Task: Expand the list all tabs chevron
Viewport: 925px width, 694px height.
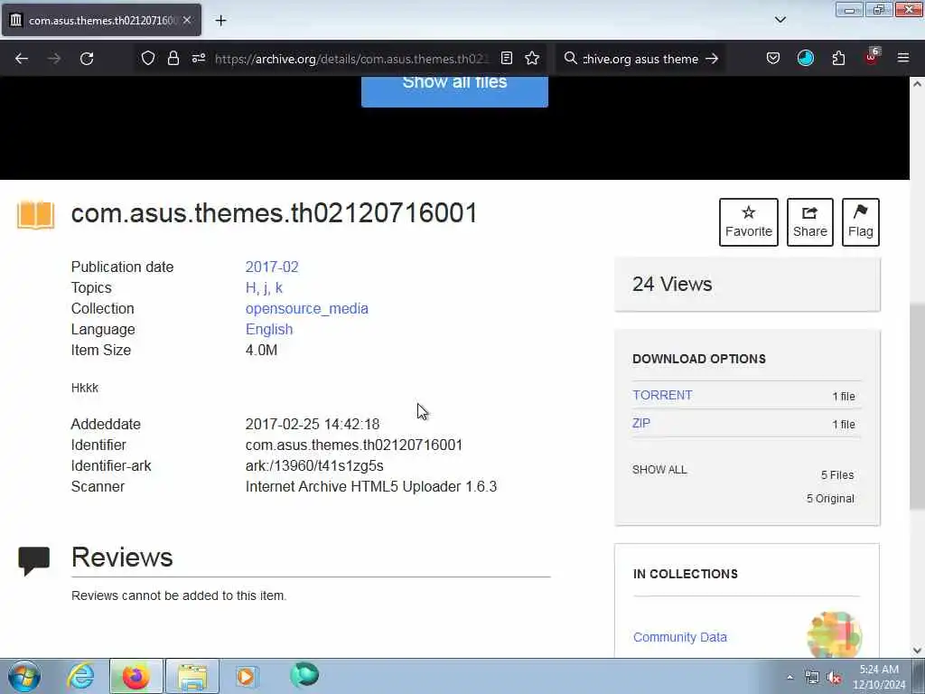Action: tap(780, 20)
